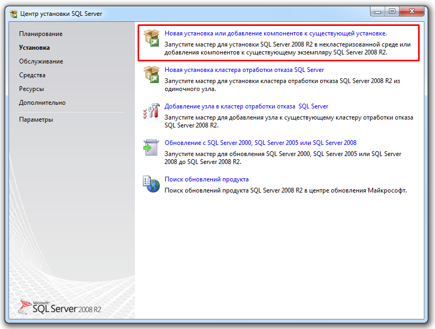This screenshot has height=329, width=435.
Task: Click description mentioning центре обновления Майкрософт
Action: click(x=286, y=190)
